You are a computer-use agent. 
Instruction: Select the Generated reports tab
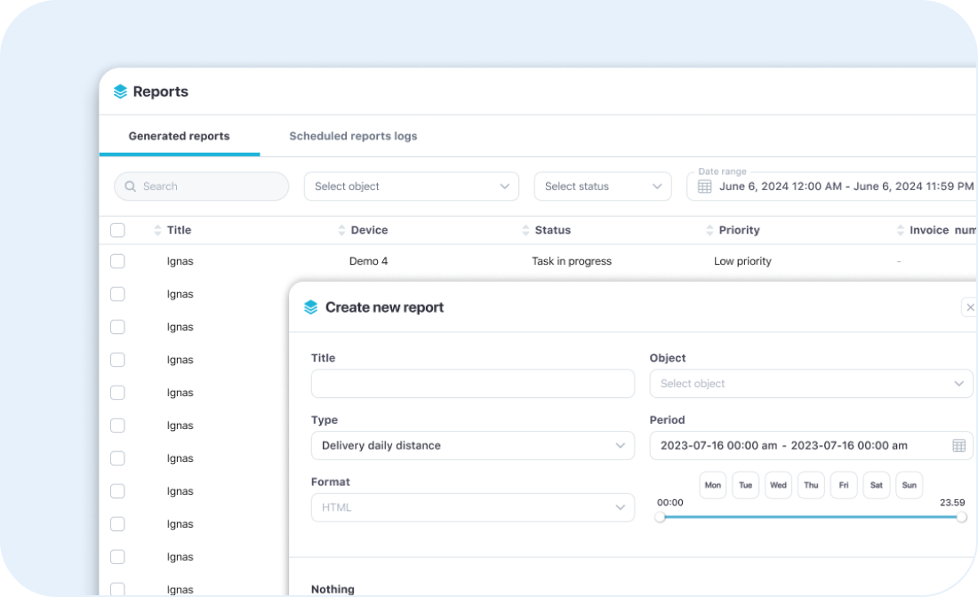pyautogui.click(x=179, y=136)
